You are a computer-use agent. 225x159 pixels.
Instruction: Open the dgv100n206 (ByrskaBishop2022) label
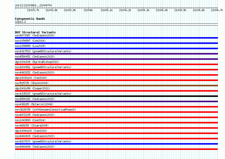point(37,62)
